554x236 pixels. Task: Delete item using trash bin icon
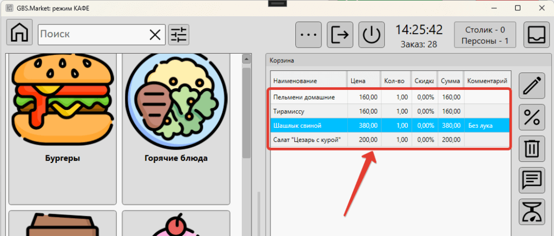531,148
